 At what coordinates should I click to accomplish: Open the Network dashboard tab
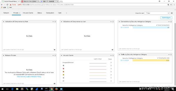coord(6,13)
